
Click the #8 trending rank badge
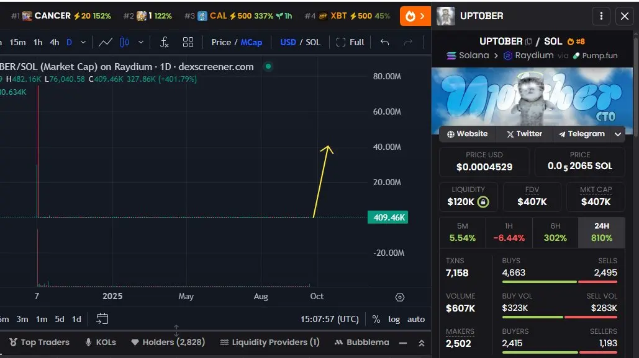(x=576, y=41)
